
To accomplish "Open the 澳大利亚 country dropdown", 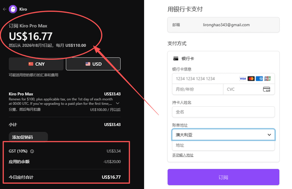I will (x=223, y=134).
